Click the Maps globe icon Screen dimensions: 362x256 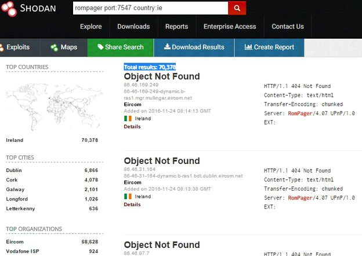point(55,47)
